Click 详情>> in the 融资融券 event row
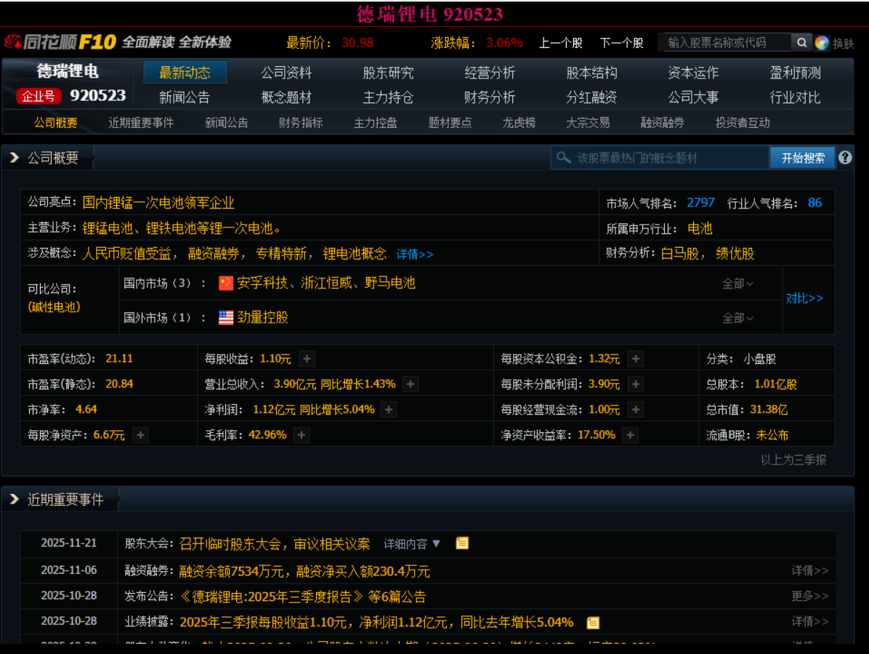This screenshot has width=869, height=654. click(810, 570)
